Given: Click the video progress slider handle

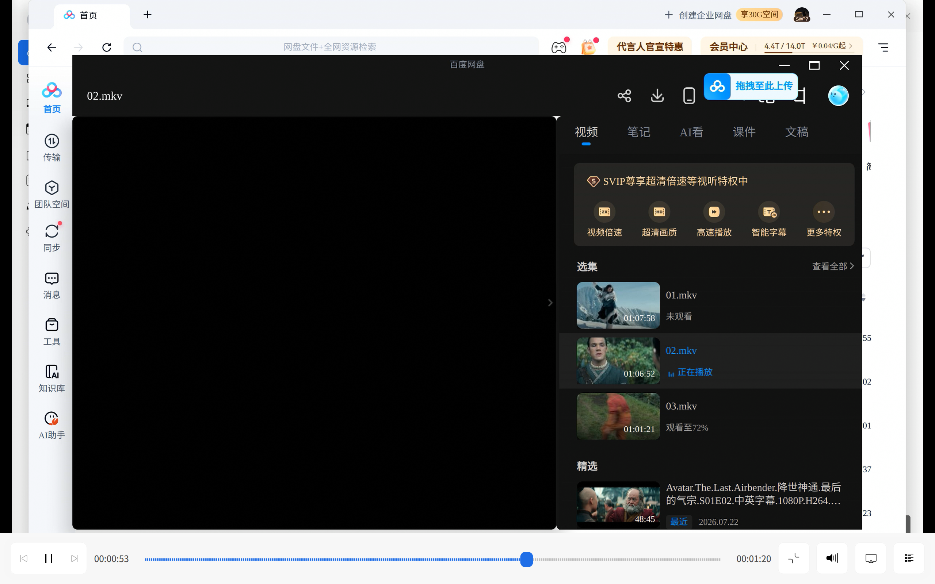Looking at the screenshot, I should [x=527, y=559].
